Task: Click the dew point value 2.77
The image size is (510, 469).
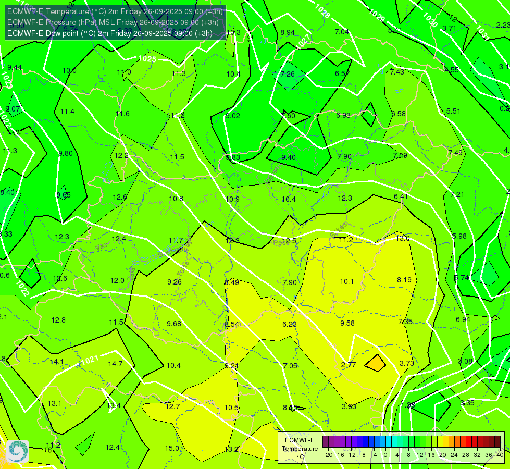Action: 349,365
